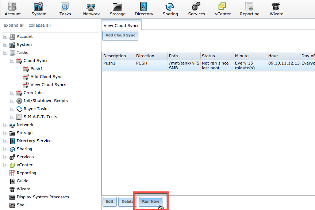Viewport: 315px width, 210px height.
Task: Click the Cron Jobs icon in the tree
Action: pos(19,93)
